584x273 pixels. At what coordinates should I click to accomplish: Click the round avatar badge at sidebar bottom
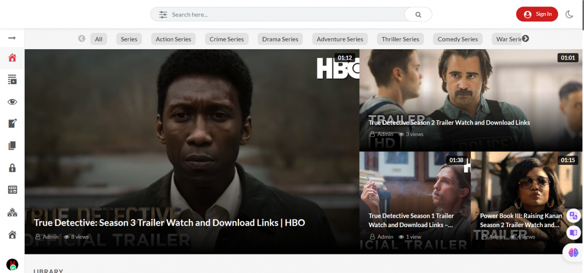[12, 264]
